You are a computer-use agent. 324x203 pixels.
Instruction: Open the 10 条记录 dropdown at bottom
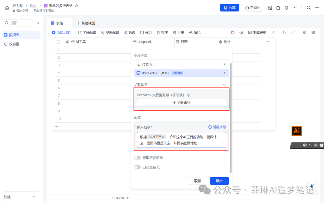(120, 198)
